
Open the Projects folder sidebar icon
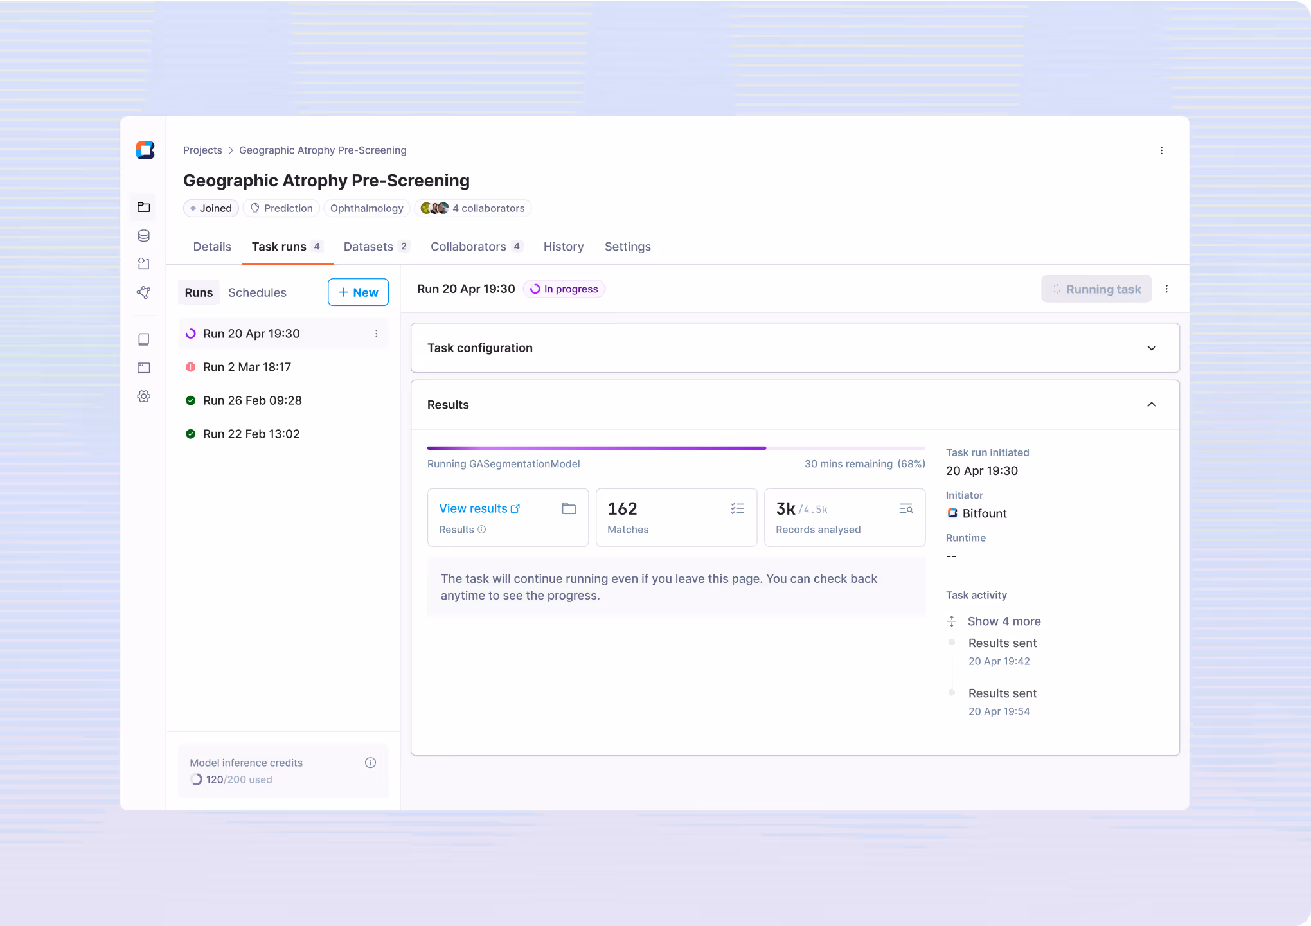[144, 207]
